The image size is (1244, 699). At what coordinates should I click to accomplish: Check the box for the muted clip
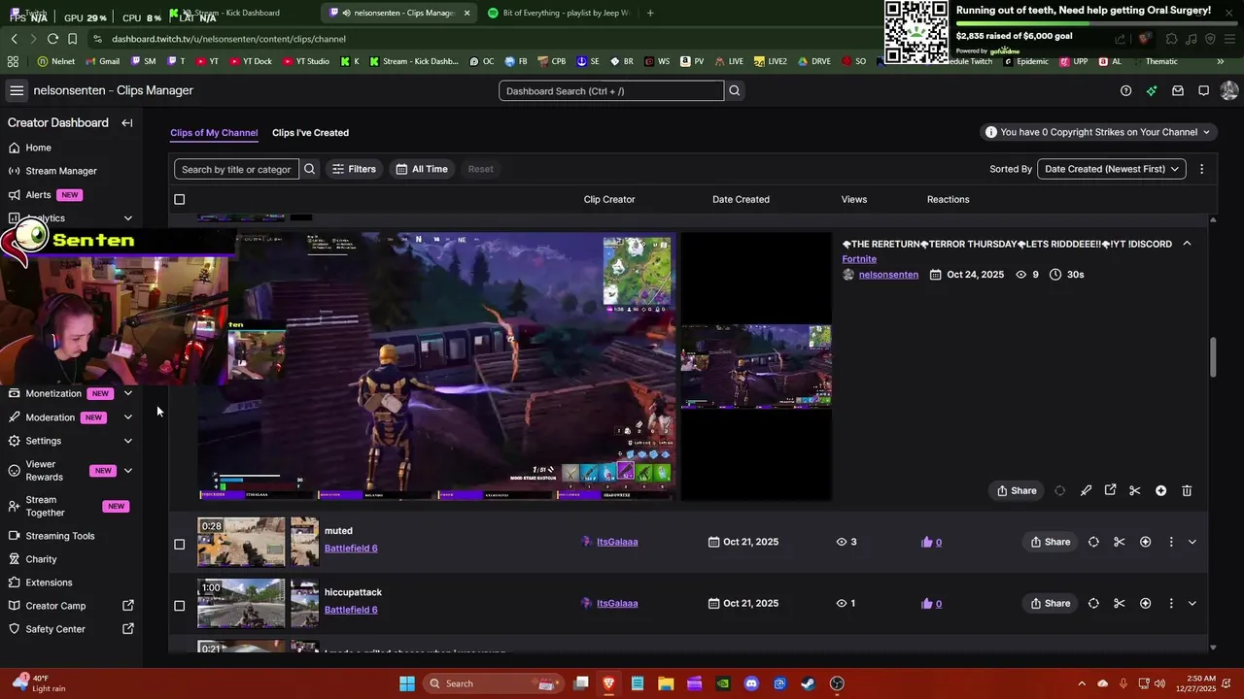(179, 545)
